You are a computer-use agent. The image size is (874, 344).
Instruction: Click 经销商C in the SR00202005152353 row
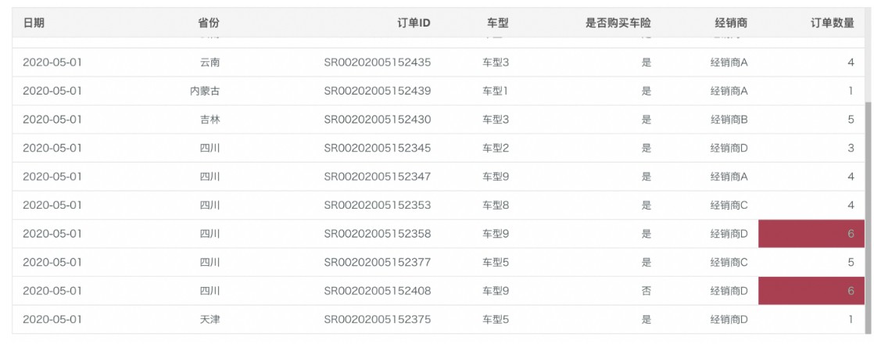pyautogui.click(x=729, y=205)
